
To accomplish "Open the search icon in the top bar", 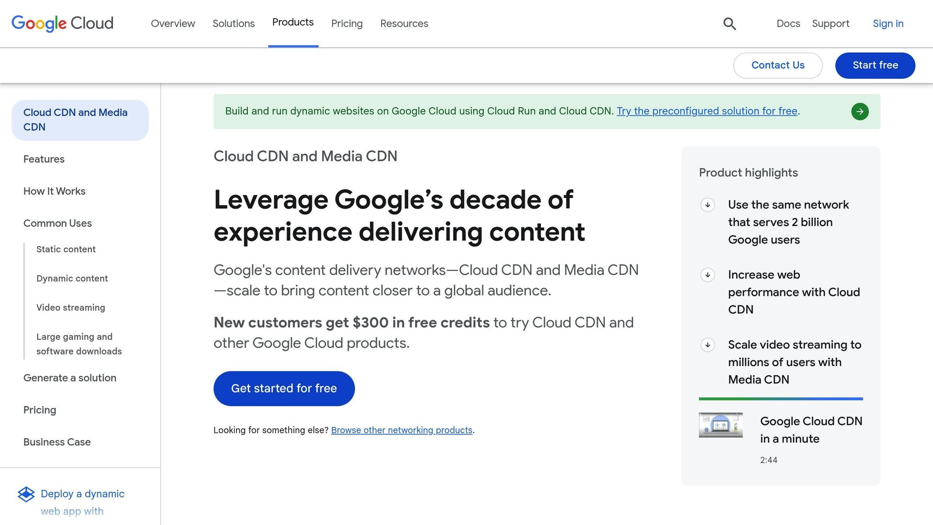I will pyautogui.click(x=729, y=23).
